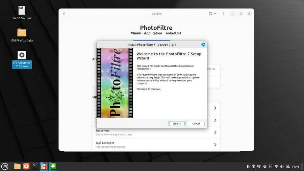Viewport: 304px width, 171px height.
Task: Open the power manager tray icon
Action: point(288,167)
